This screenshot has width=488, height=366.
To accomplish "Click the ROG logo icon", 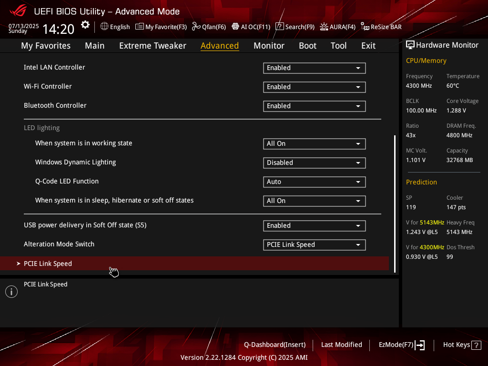I will (19, 11).
